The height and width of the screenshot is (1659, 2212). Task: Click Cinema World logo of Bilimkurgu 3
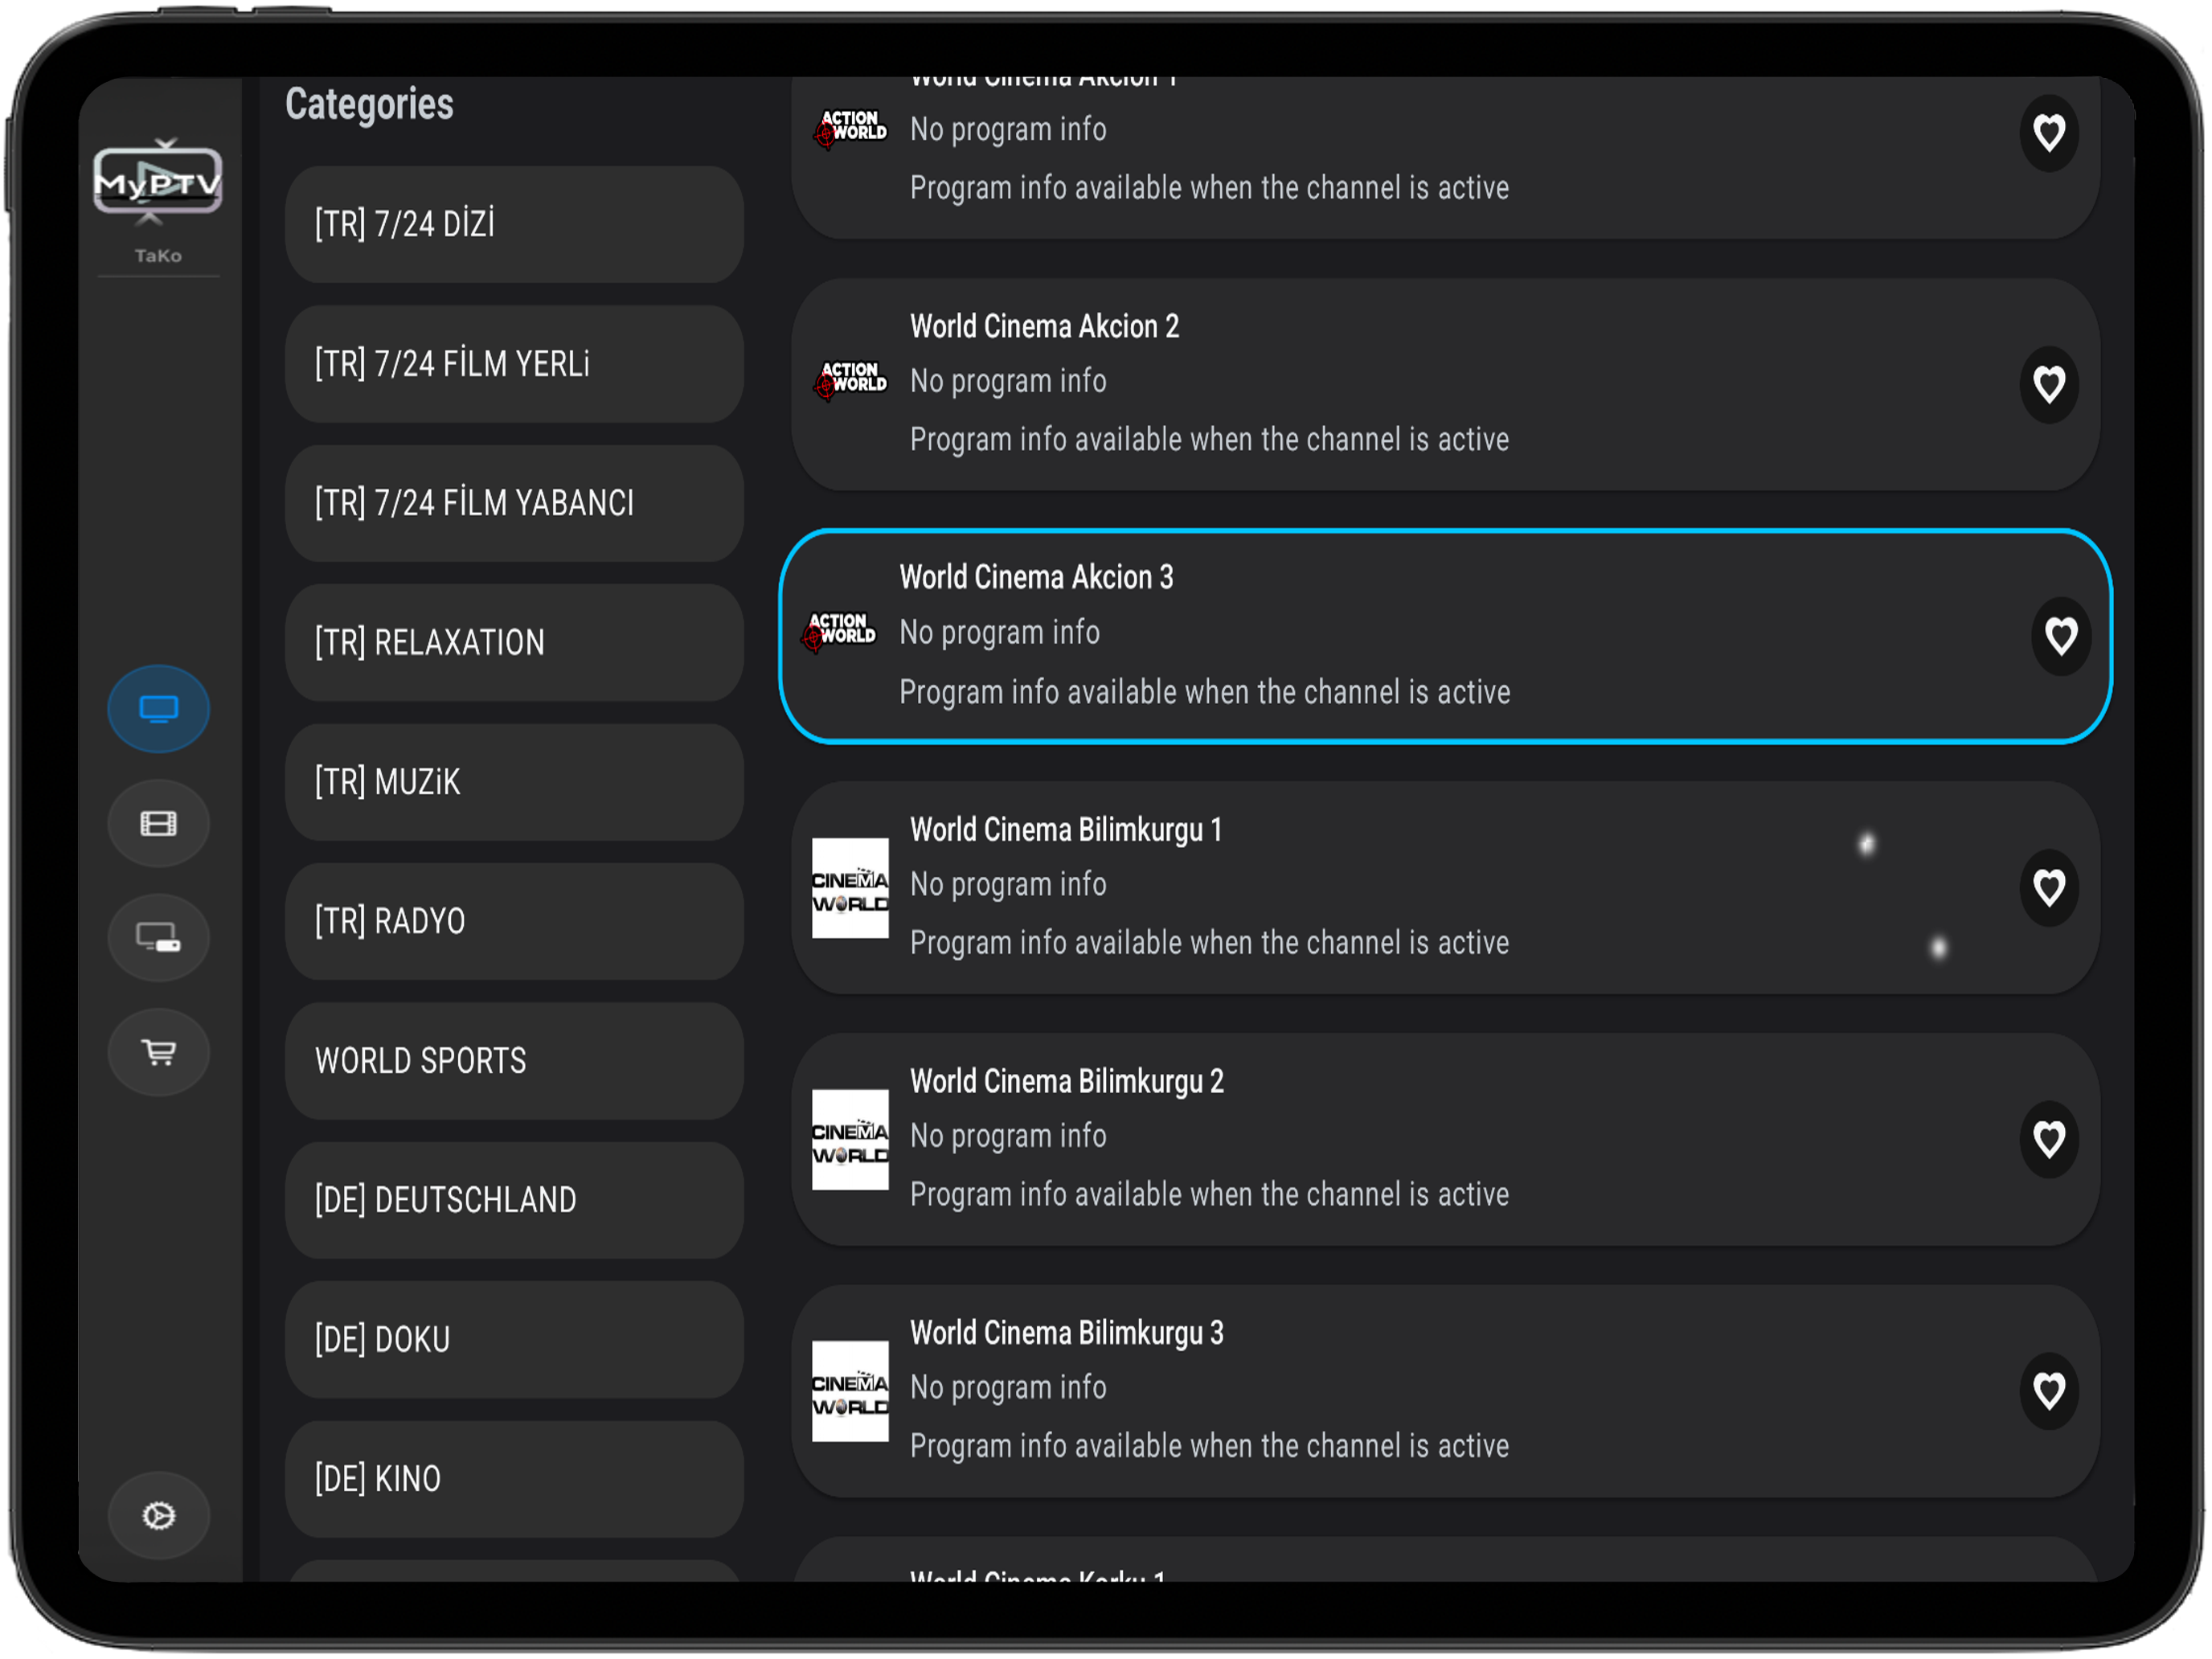coord(850,1392)
